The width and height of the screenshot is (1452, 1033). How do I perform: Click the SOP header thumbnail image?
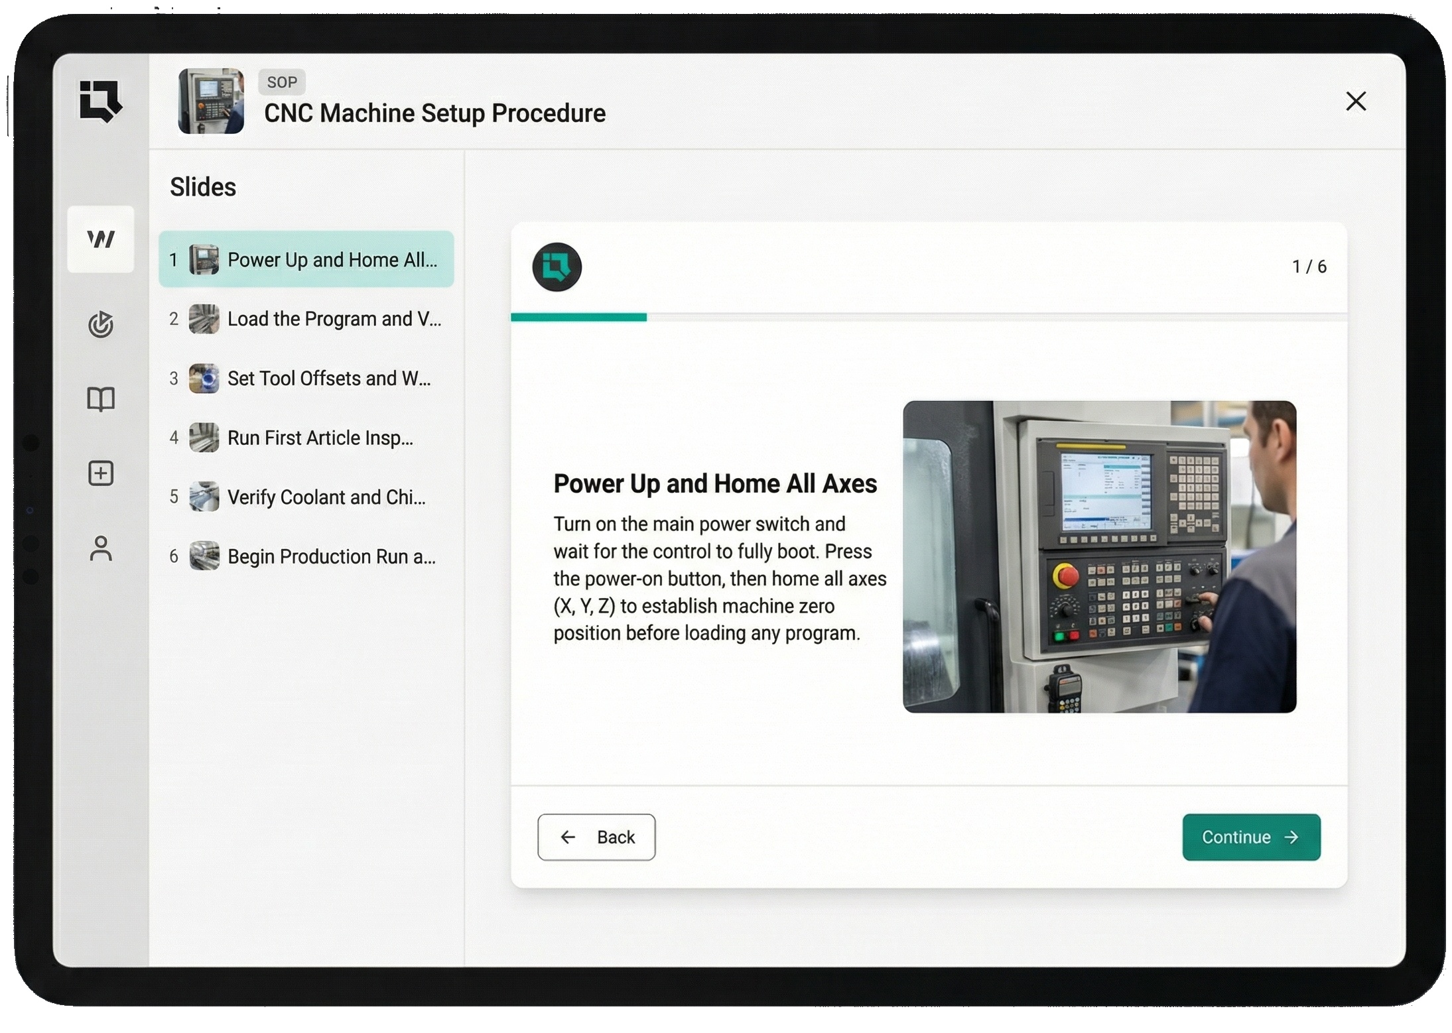click(211, 101)
